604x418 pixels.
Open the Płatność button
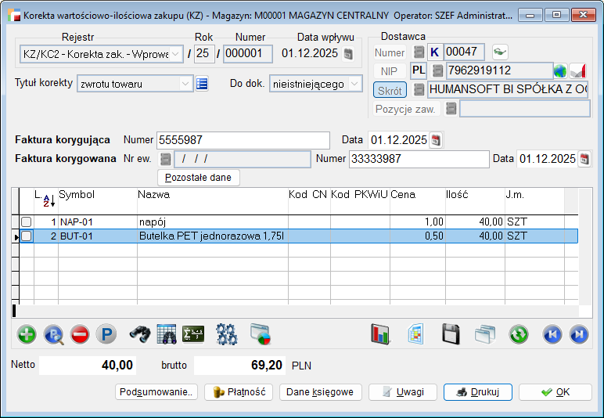(239, 392)
